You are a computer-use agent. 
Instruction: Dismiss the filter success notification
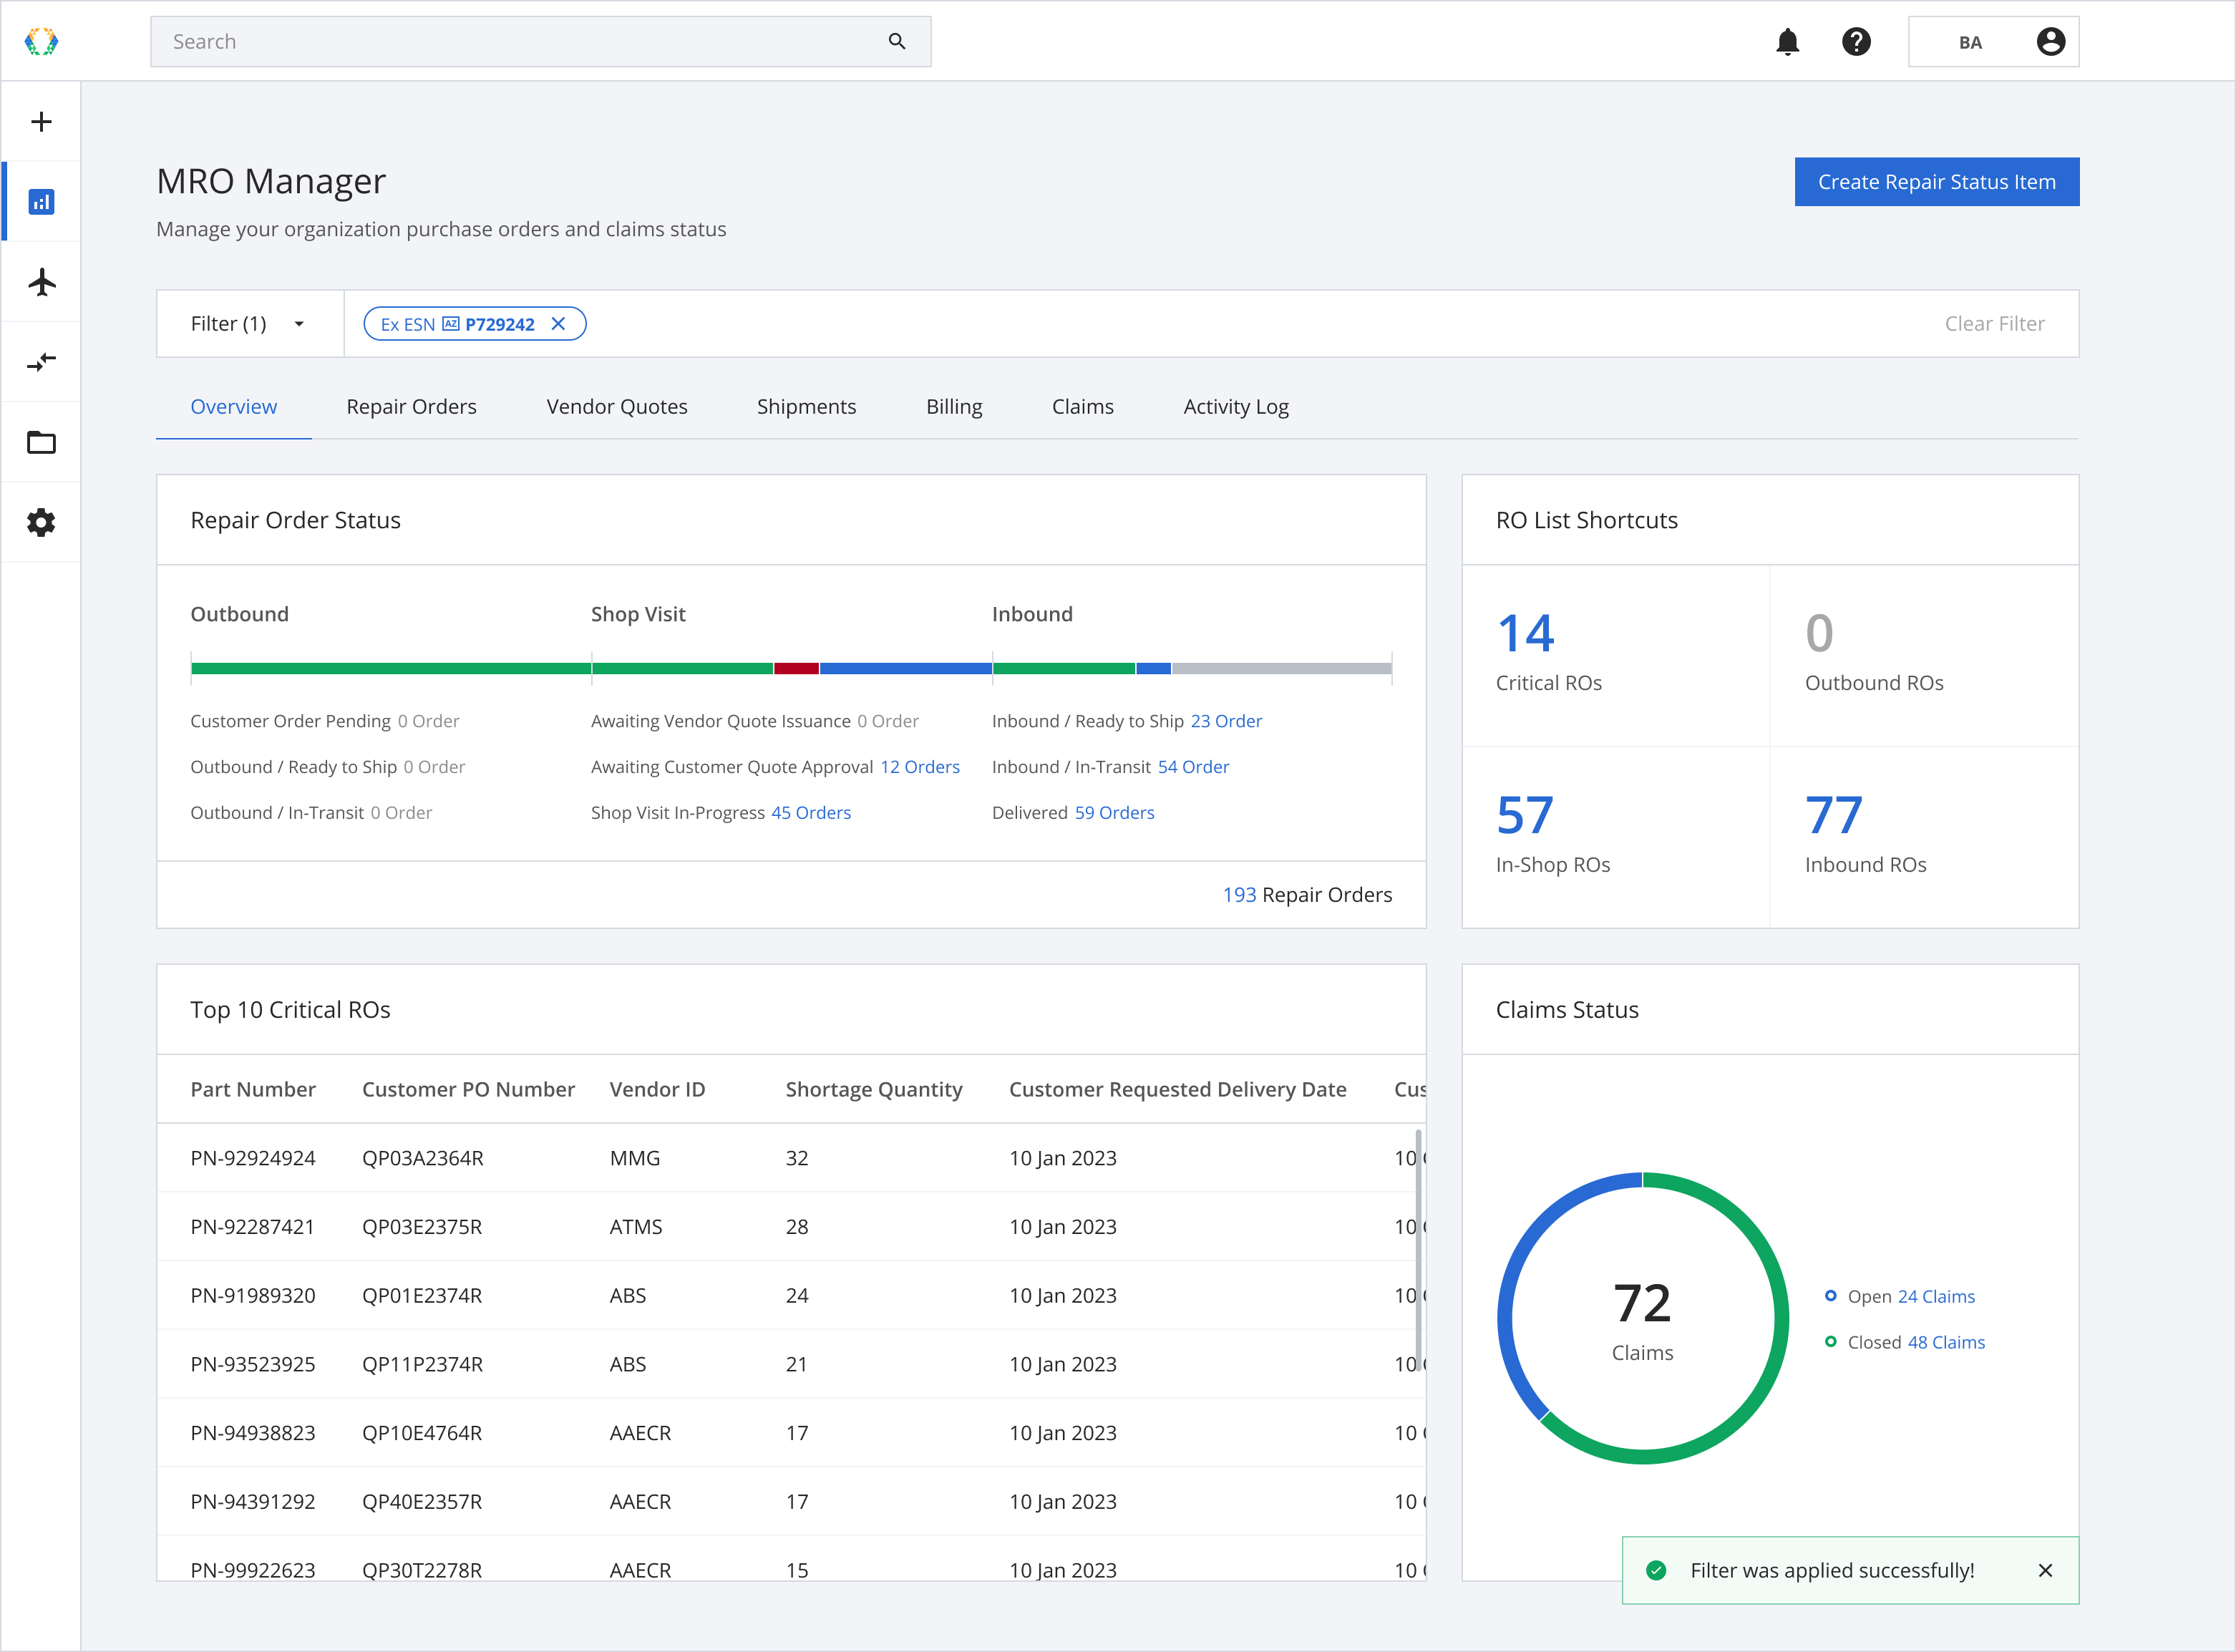(2046, 1571)
